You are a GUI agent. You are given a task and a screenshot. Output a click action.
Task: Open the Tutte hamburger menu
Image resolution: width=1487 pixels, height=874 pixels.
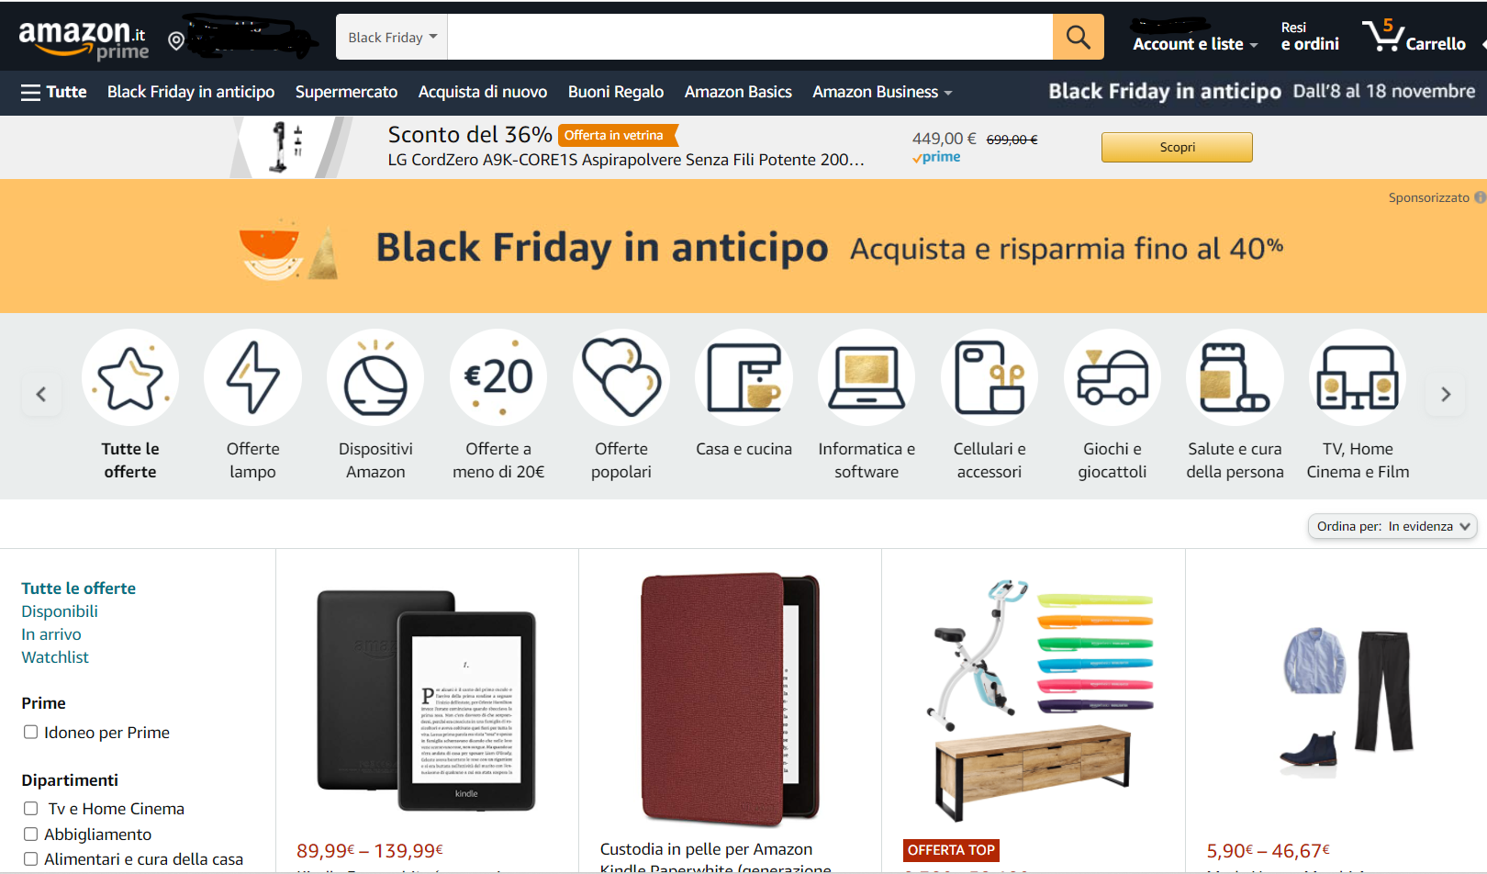coord(53,92)
